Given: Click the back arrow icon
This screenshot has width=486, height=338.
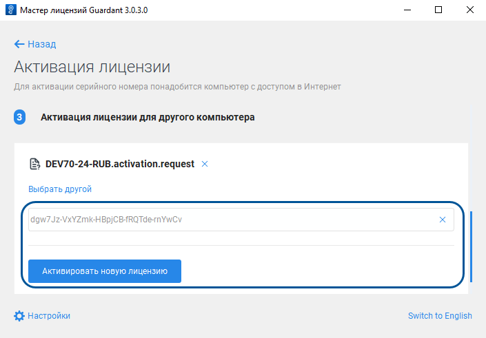Looking at the screenshot, I should pos(19,44).
